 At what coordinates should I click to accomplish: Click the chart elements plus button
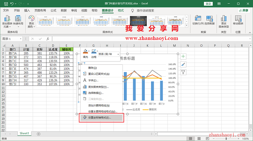(183, 56)
